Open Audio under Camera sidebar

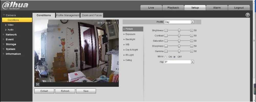coord(10,30)
